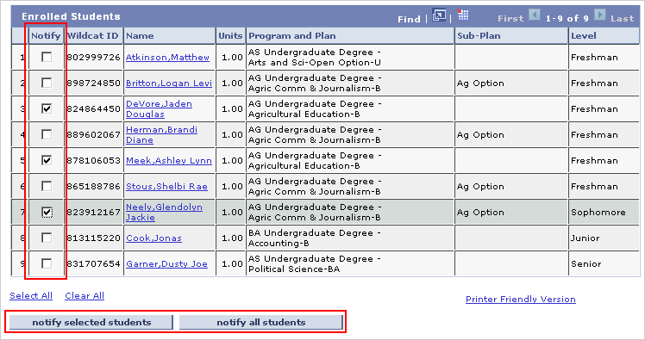Image resolution: width=645 pixels, height=340 pixels.
Task: Select Wildcat ID 878106053 cell
Action: (x=93, y=161)
